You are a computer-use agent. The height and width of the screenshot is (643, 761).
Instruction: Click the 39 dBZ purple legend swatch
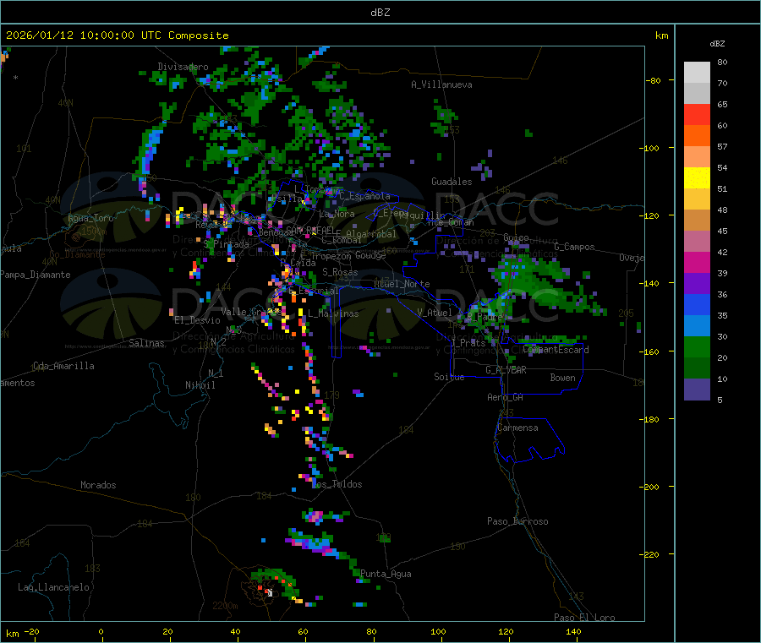[x=697, y=283]
